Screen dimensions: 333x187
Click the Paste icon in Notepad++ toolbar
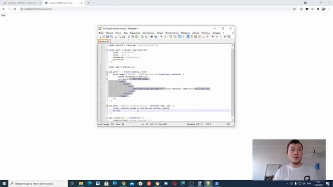pyautogui.click(x=137, y=36)
